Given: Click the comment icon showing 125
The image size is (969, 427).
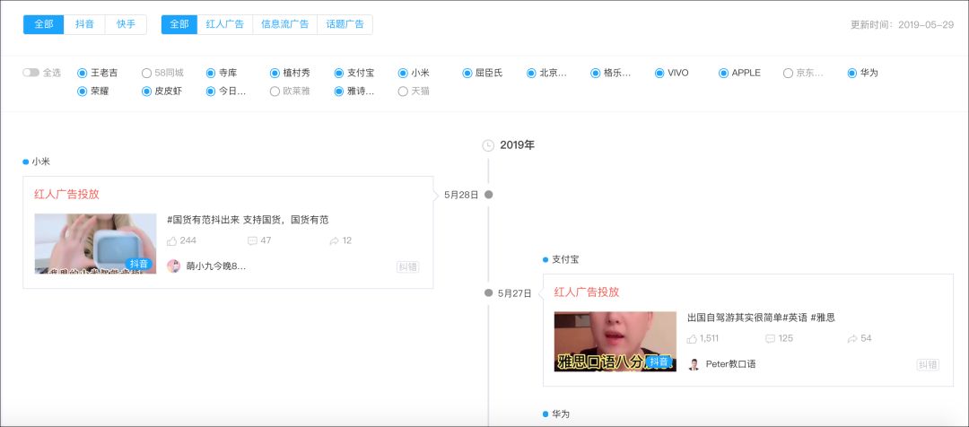Looking at the screenshot, I should pyautogui.click(x=770, y=338).
